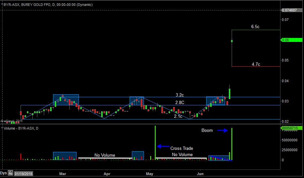Click the Apr label on time axis
This screenshot has width=304, height=178.
[107, 174]
